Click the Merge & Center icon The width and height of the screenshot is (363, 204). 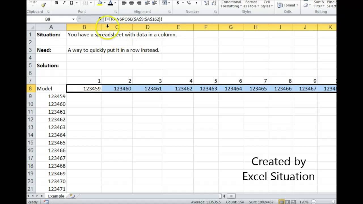pos(164,3)
